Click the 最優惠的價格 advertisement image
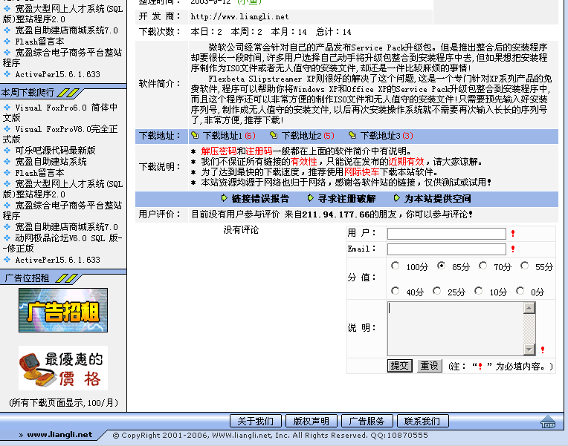 click(x=63, y=367)
